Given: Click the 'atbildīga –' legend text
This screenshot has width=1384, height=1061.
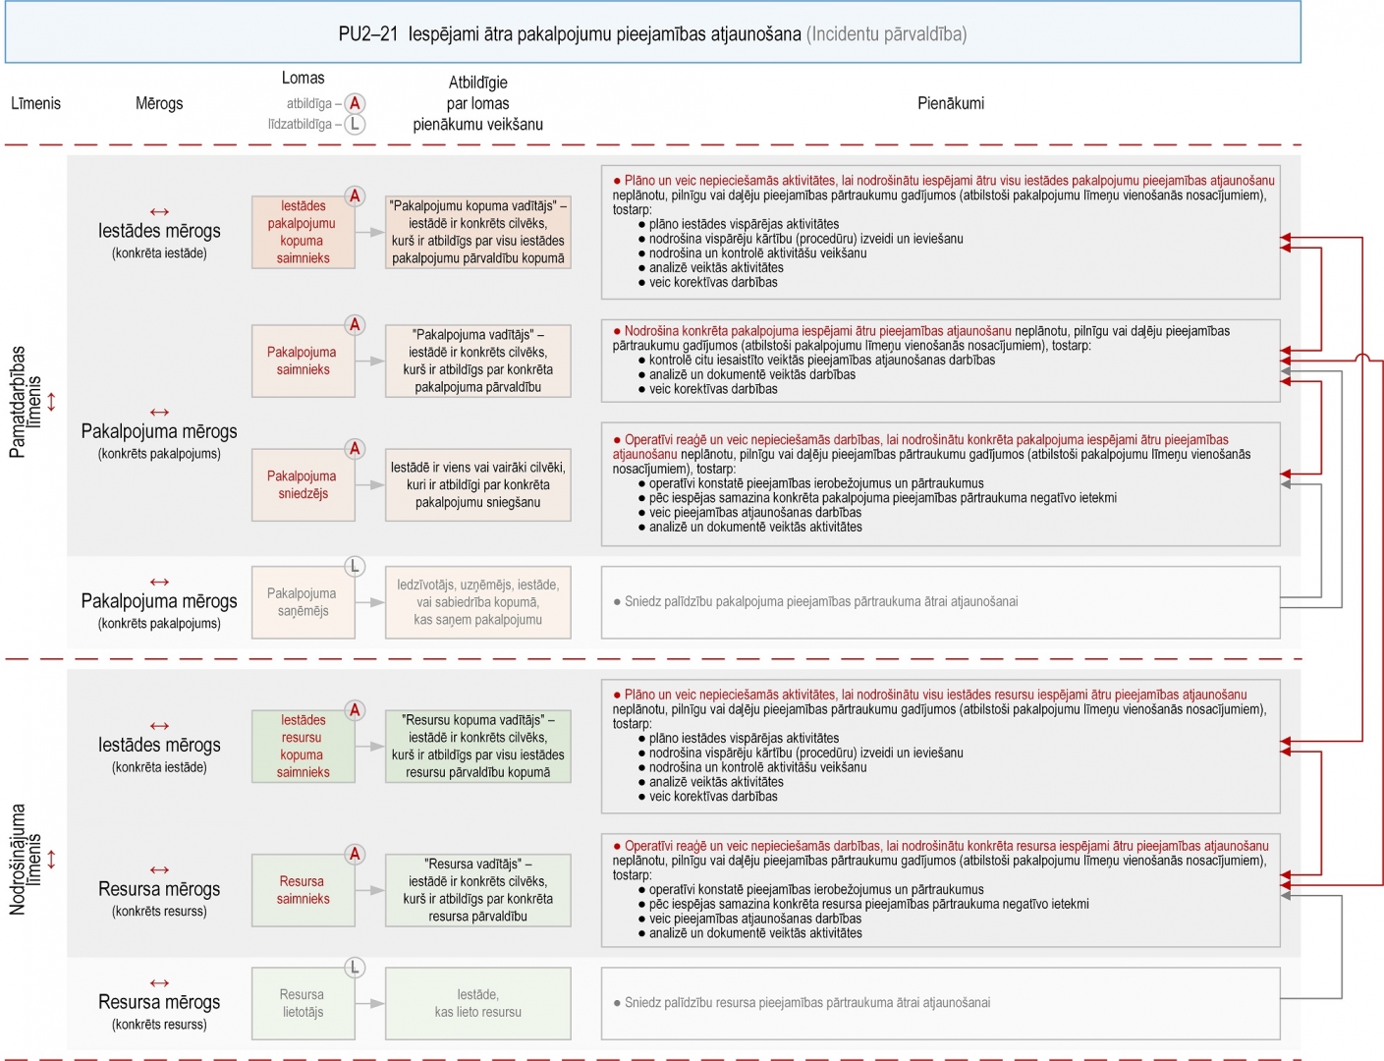Looking at the screenshot, I should point(314,103).
